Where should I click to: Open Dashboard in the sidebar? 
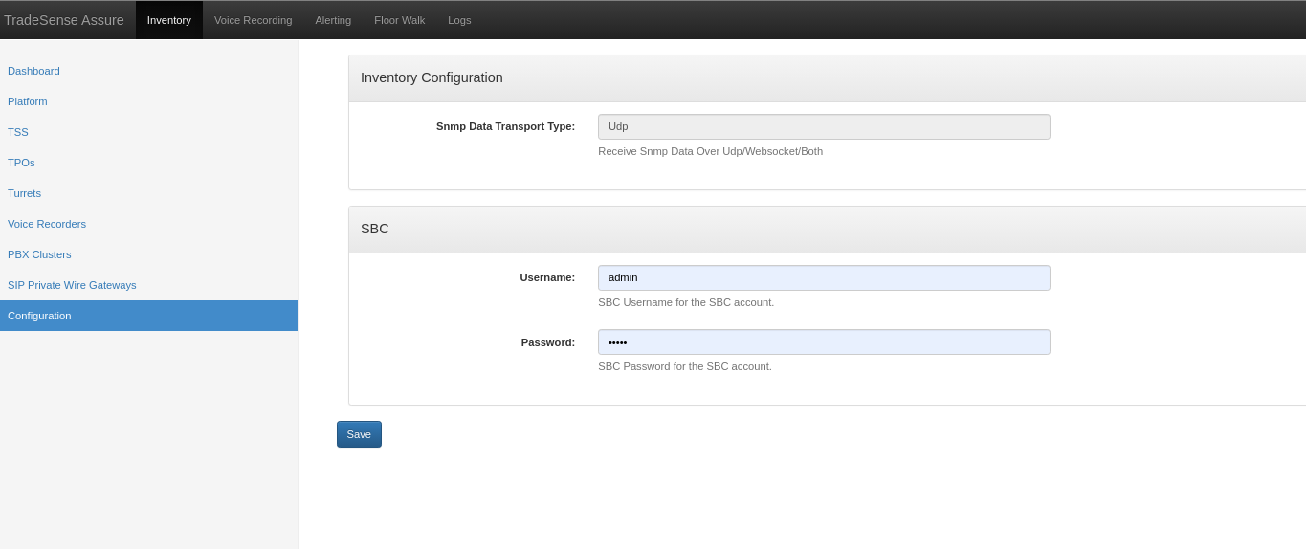click(x=148, y=71)
